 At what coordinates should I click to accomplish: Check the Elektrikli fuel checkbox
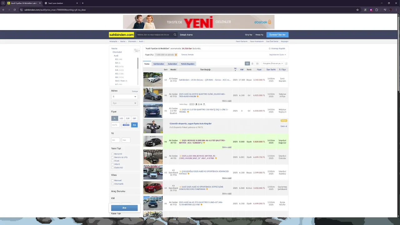pos(112,167)
